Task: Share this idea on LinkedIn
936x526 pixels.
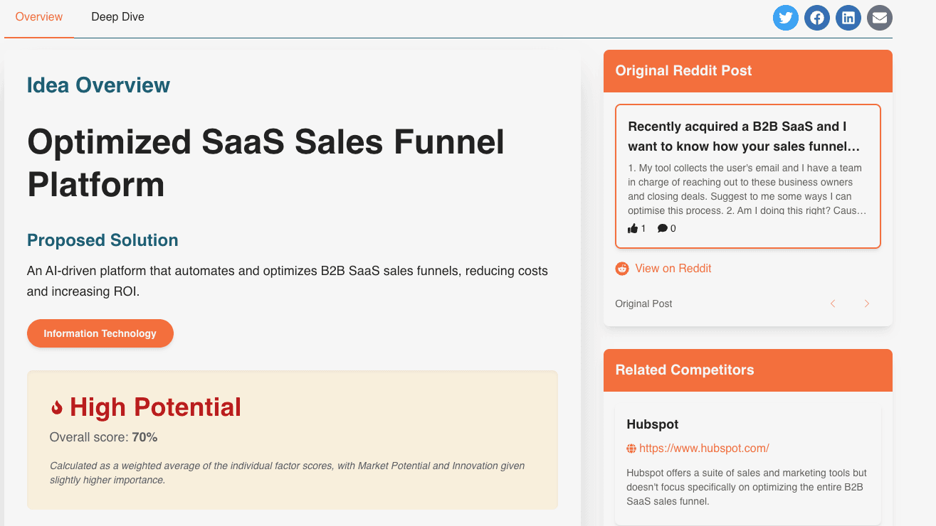Action: click(848, 18)
